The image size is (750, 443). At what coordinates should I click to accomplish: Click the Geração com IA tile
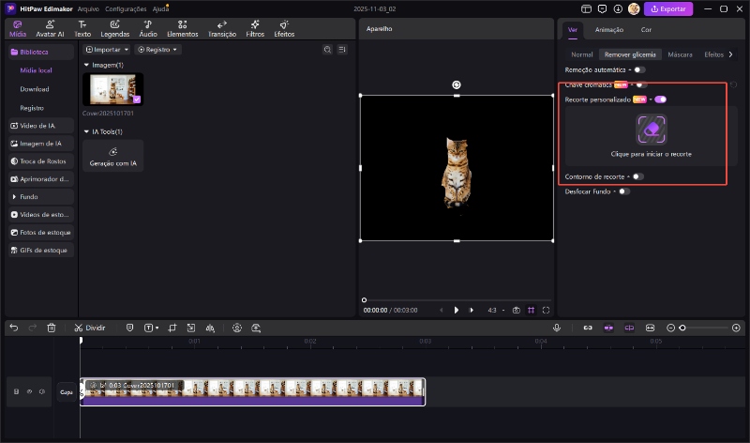tap(113, 156)
